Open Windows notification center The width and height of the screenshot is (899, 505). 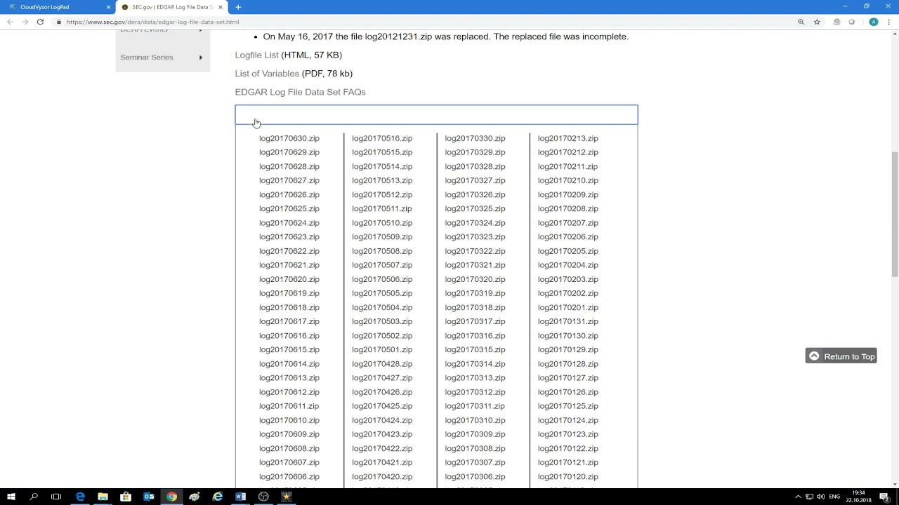pos(884,497)
